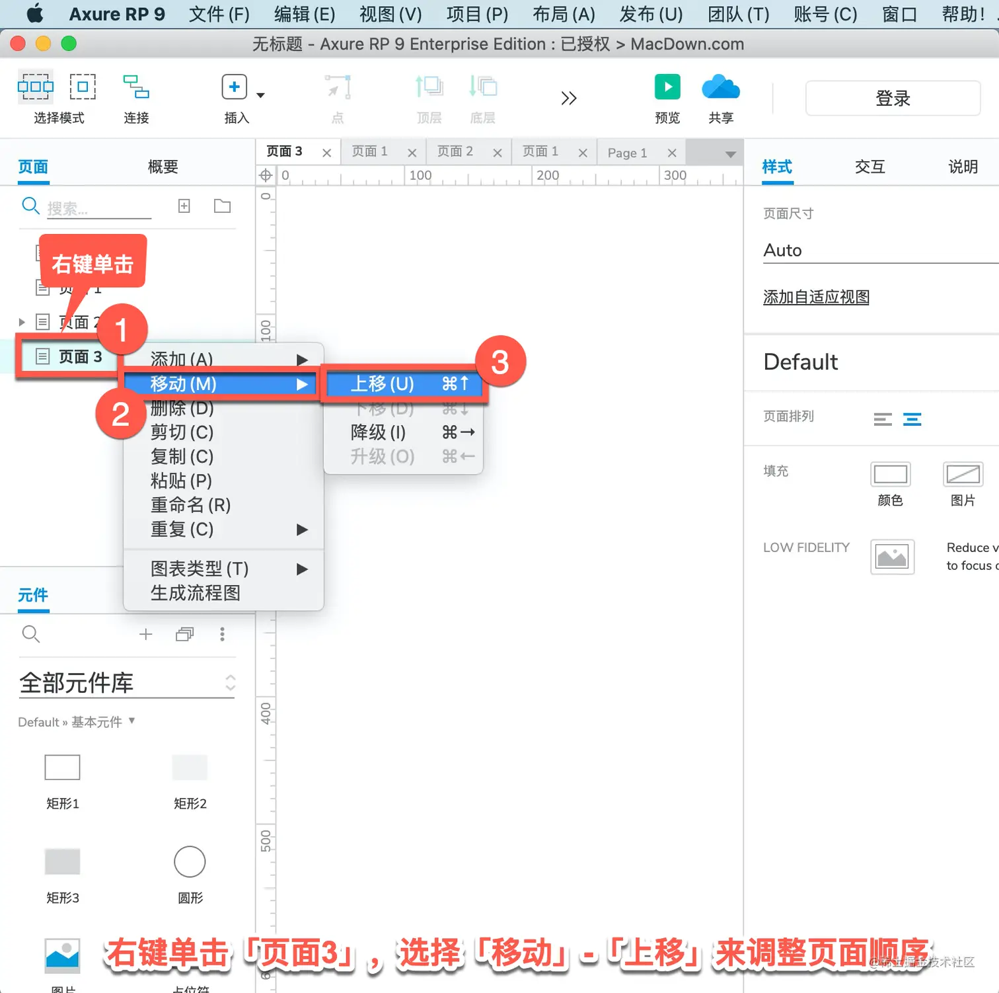Viewport: 999px width, 993px height.
Task: Open the 发布 (U) menu
Action: 651,14
